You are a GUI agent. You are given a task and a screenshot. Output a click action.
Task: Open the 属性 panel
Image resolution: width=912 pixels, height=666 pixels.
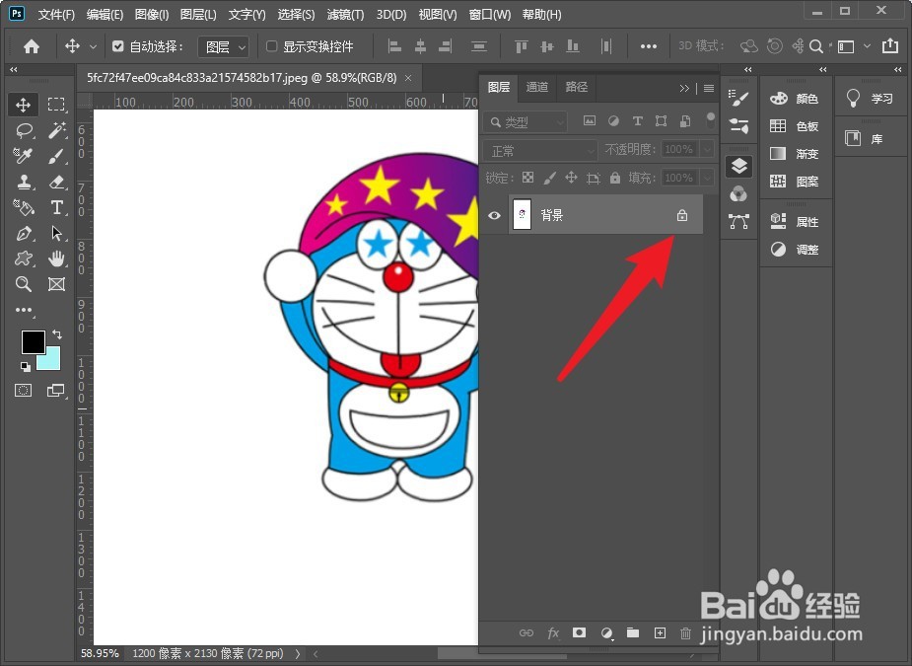tap(795, 221)
